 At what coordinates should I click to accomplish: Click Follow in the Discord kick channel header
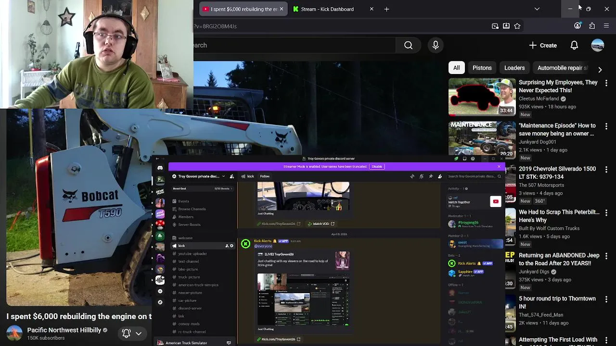click(265, 176)
